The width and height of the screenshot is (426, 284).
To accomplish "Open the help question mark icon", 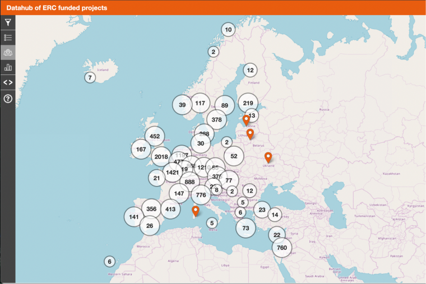I will (8, 99).
